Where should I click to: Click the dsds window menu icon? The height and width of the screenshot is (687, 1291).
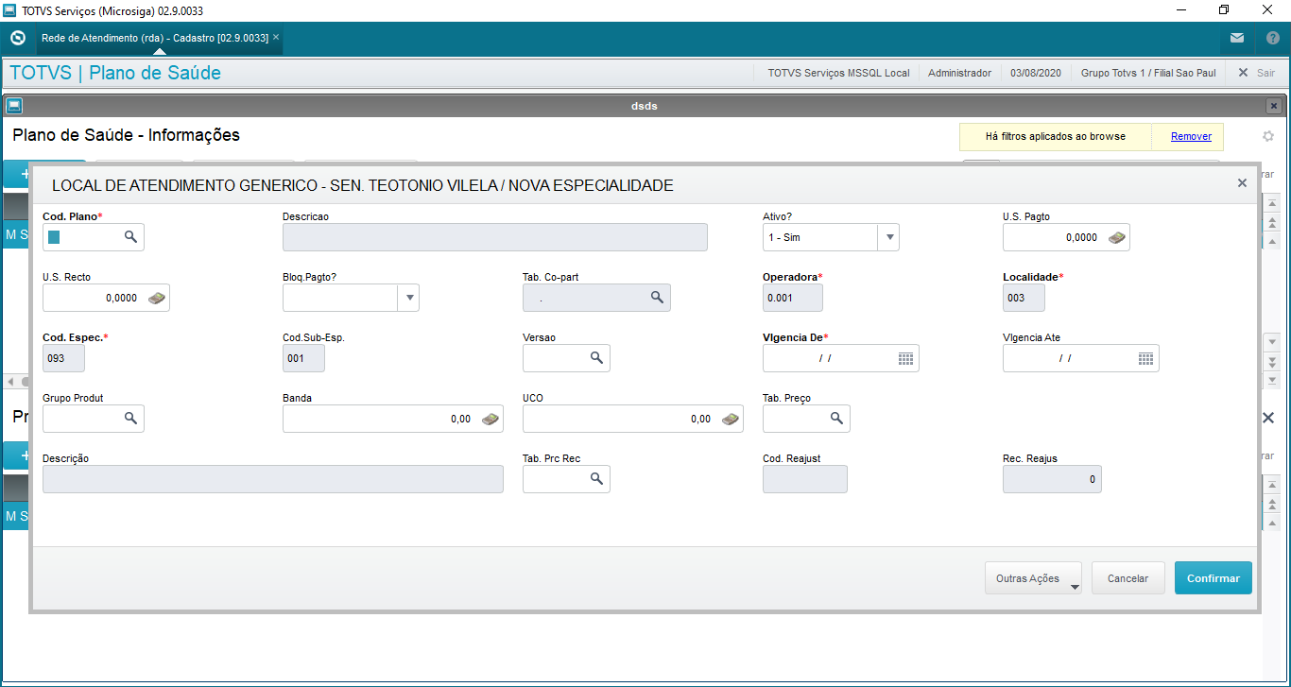pos(14,106)
